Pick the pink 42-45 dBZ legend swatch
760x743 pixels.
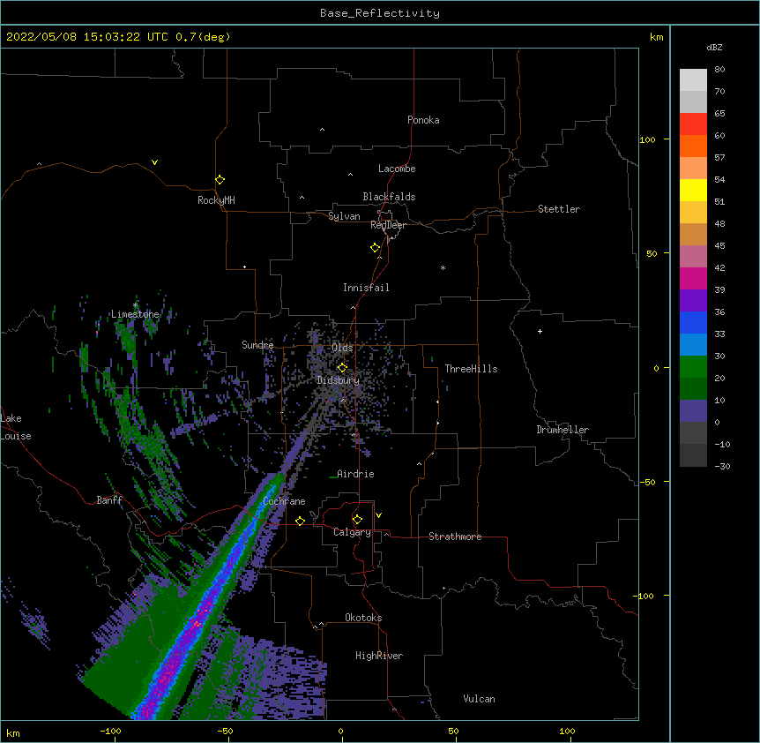point(693,257)
